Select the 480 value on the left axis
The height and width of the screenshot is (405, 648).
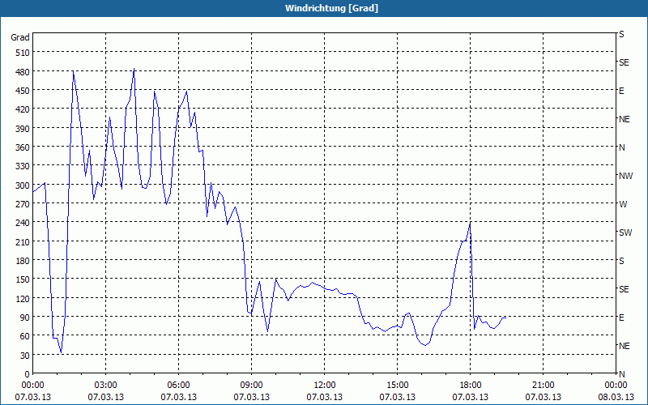tap(23, 72)
